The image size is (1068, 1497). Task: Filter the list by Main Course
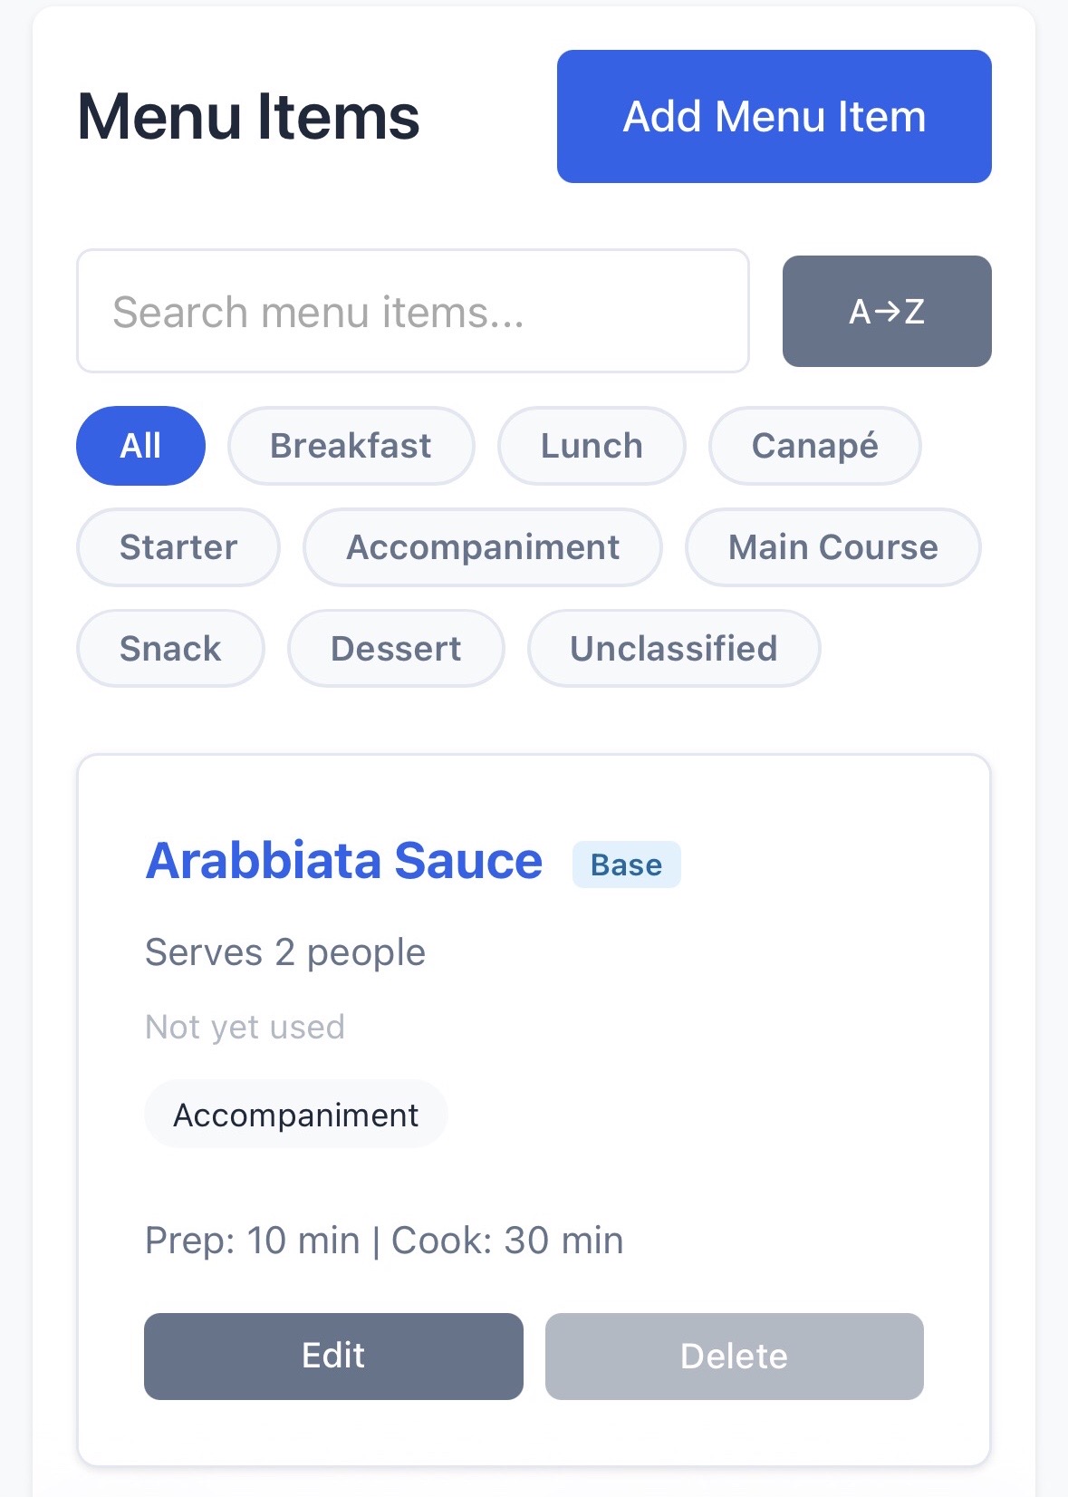[832, 547]
